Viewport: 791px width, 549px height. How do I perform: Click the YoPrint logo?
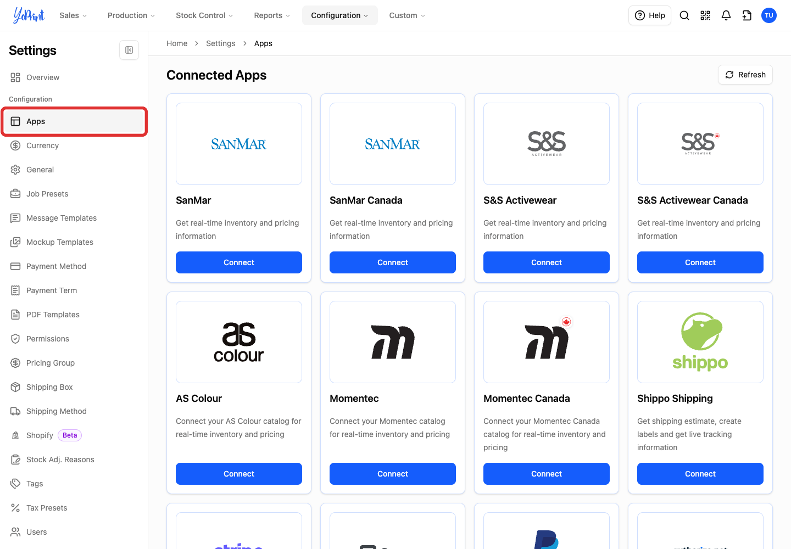(29, 15)
